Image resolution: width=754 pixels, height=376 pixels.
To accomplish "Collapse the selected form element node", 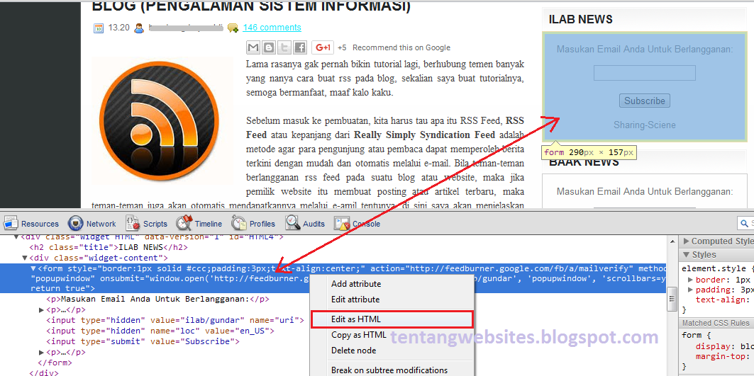I will [x=33, y=268].
